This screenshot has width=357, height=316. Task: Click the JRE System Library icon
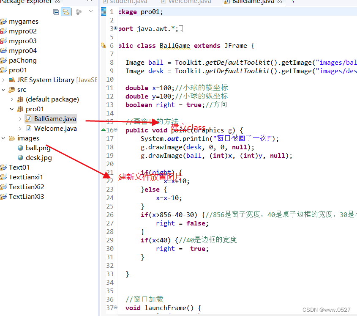pos(12,80)
